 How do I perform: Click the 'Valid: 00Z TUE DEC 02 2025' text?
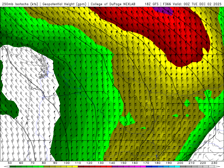click(x=197, y=4)
